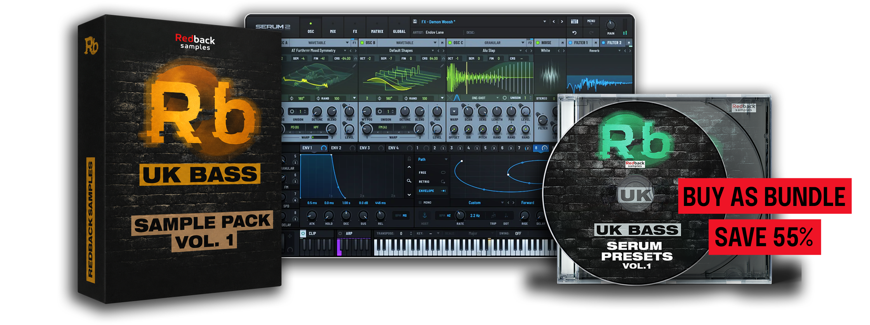This screenshot has width=870, height=325.
Task: Switch to the FX tab
Action: (x=355, y=27)
